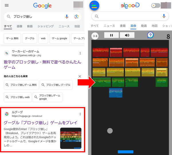Click the グーグル suggestion chip
This screenshot has width=172, height=155.
[x=30, y=38]
